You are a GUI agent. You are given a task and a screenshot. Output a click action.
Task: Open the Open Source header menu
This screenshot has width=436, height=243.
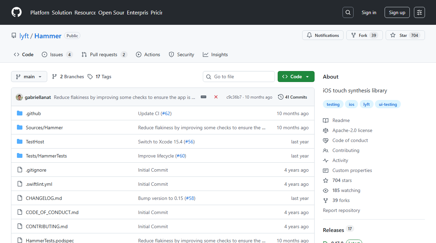tap(111, 12)
